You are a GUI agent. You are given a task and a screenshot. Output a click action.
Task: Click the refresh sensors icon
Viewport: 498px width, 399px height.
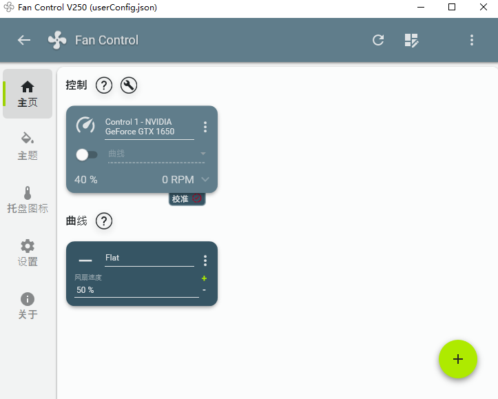click(x=378, y=40)
